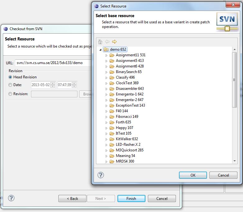Click folder icon of Emergenta-2 647
The height and width of the screenshot is (212, 243).
click(x=112, y=100)
